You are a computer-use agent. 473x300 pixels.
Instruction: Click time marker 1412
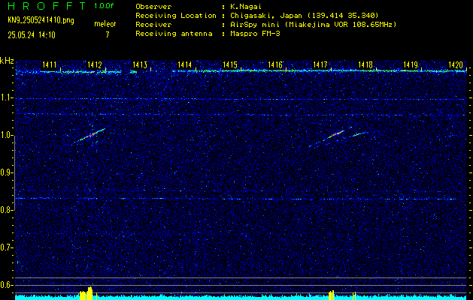click(x=95, y=64)
